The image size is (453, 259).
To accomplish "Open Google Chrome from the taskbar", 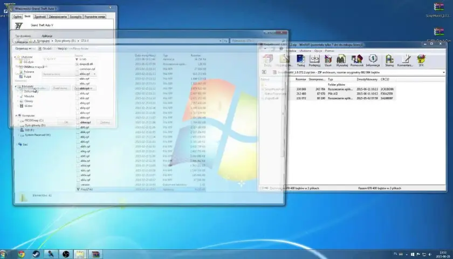I will tap(21, 254).
